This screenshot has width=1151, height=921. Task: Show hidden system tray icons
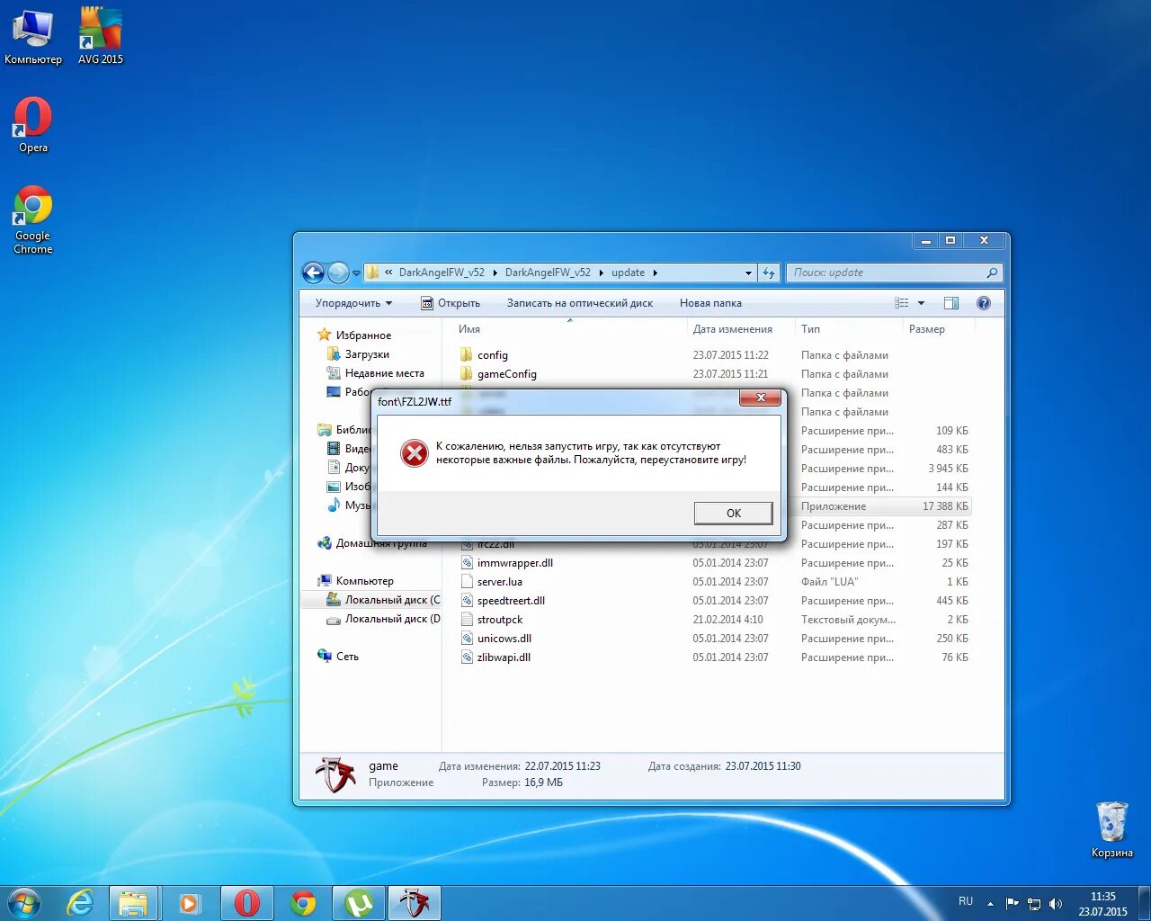pyautogui.click(x=990, y=904)
